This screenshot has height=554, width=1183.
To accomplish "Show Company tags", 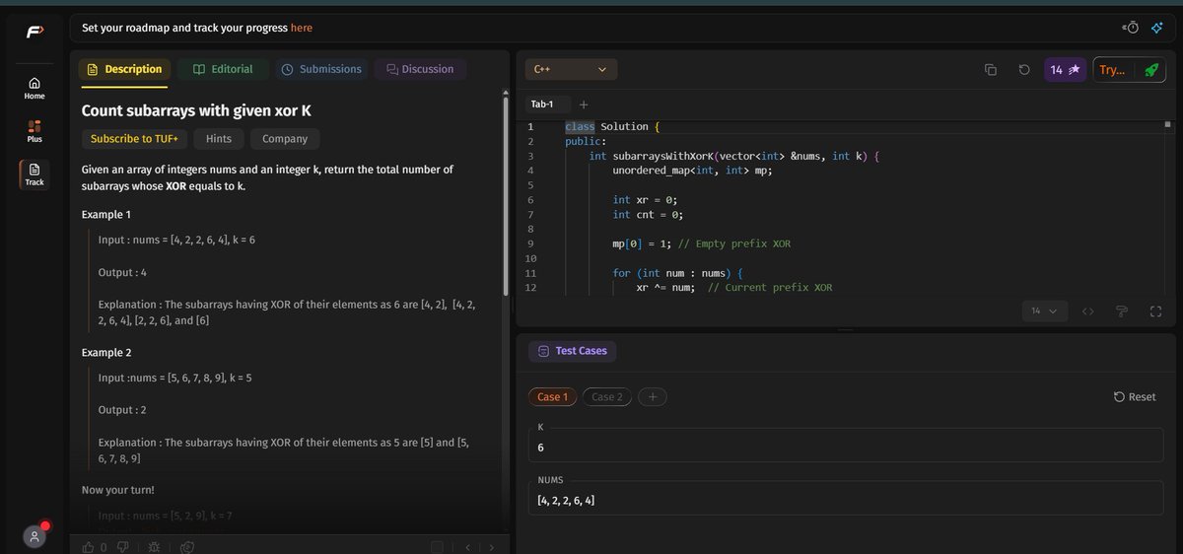I will tap(285, 139).
